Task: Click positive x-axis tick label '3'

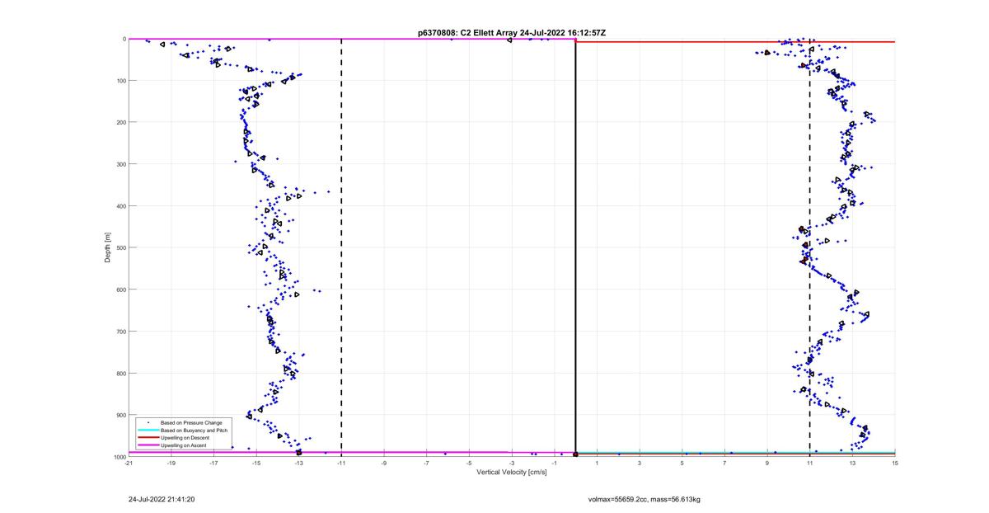Action: tap(640, 464)
